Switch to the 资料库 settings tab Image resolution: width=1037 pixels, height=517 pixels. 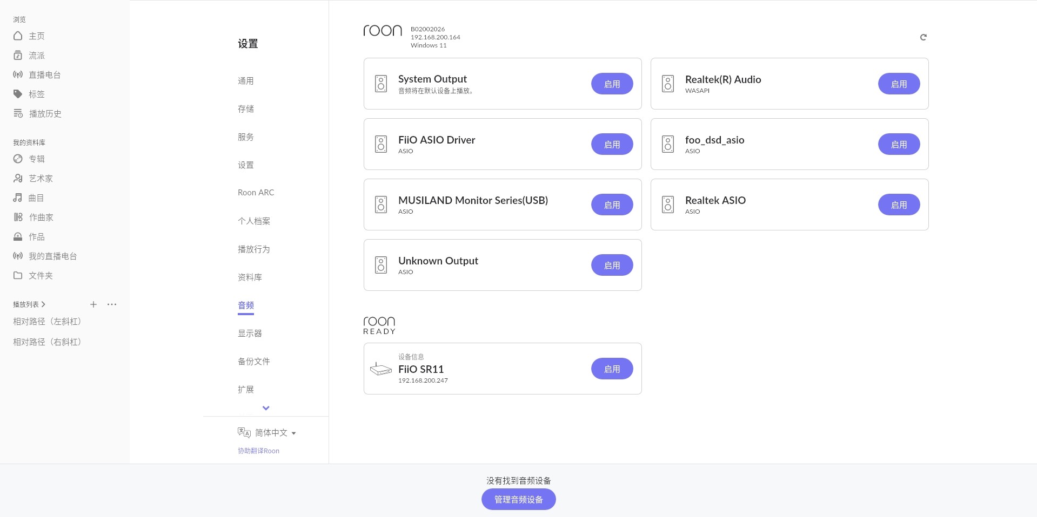[250, 277]
